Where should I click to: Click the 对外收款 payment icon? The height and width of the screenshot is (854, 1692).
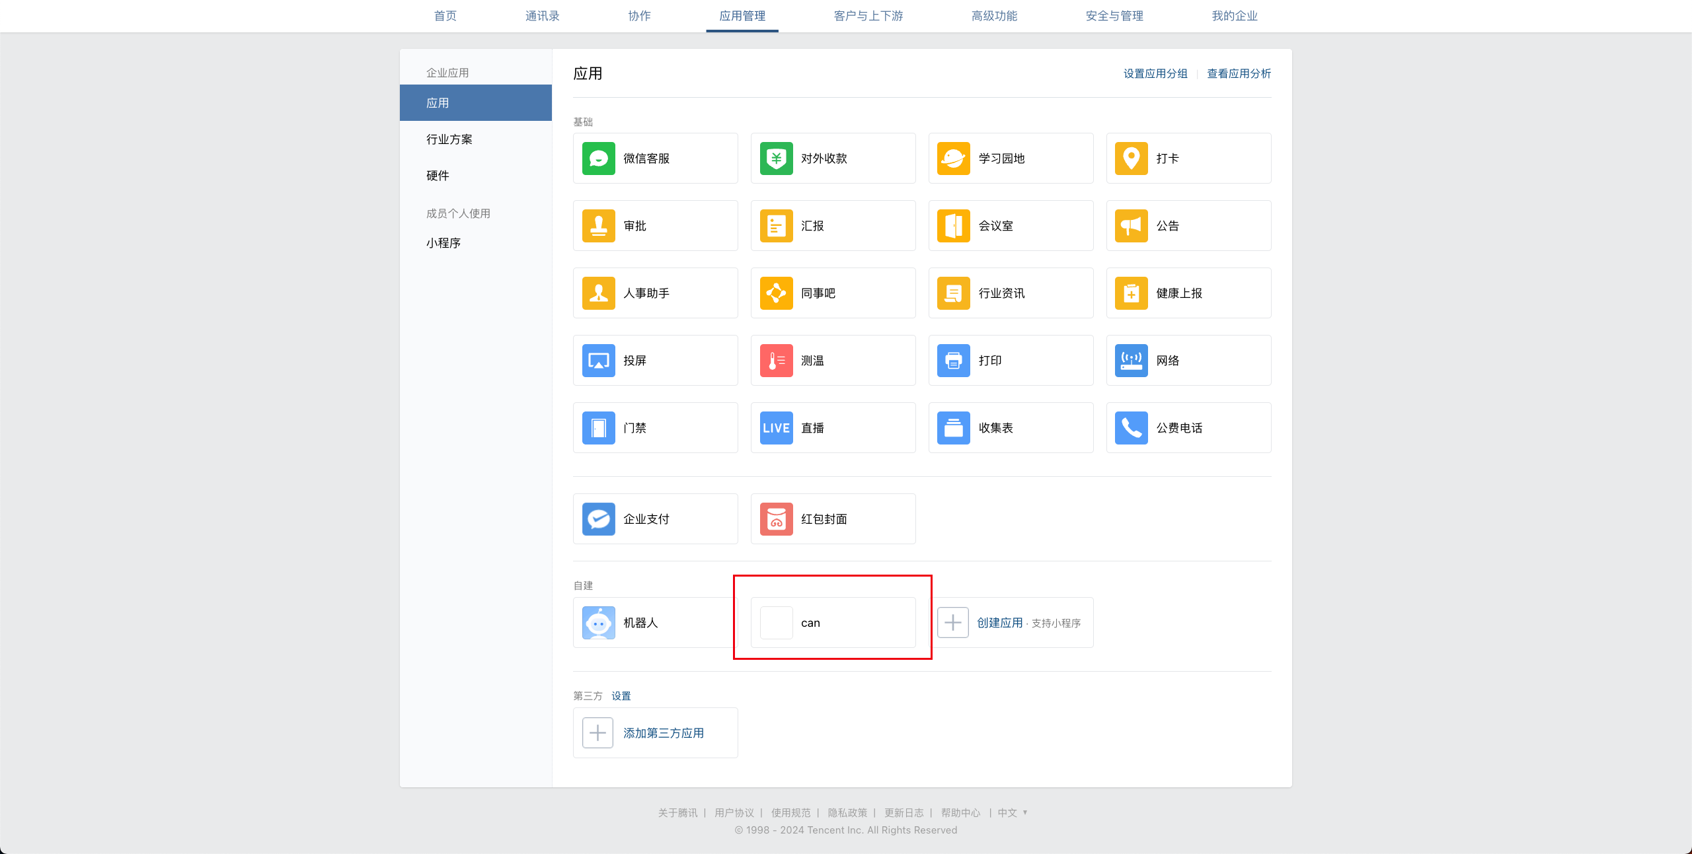pos(776,159)
